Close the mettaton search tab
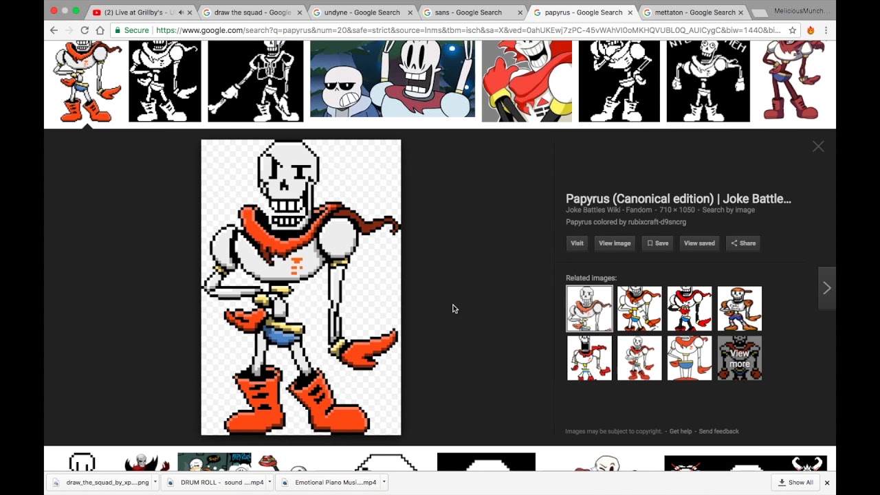The image size is (880, 495). (740, 12)
